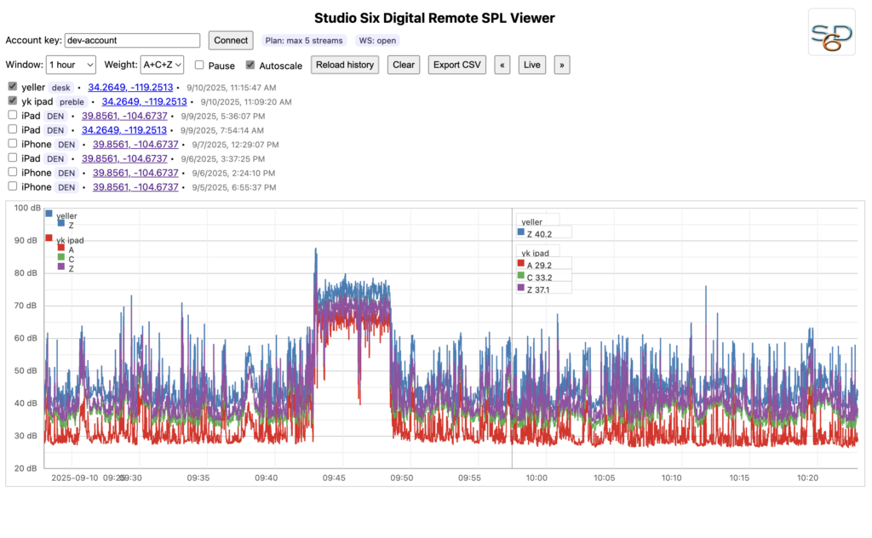872x538 pixels.
Task: Click the Studio Six Digital logo
Action: pyautogui.click(x=831, y=31)
